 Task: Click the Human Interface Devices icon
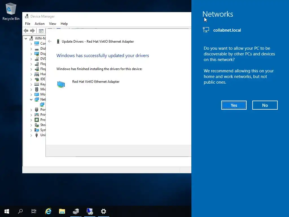tap(37, 74)
